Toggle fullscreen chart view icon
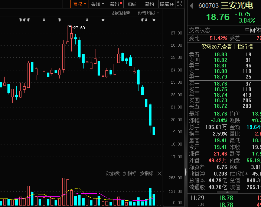This screenshot has width=261, height=207. [180, 4]
